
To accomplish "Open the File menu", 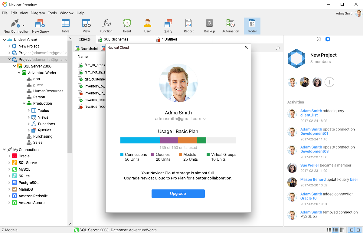I will coord(5,13).
